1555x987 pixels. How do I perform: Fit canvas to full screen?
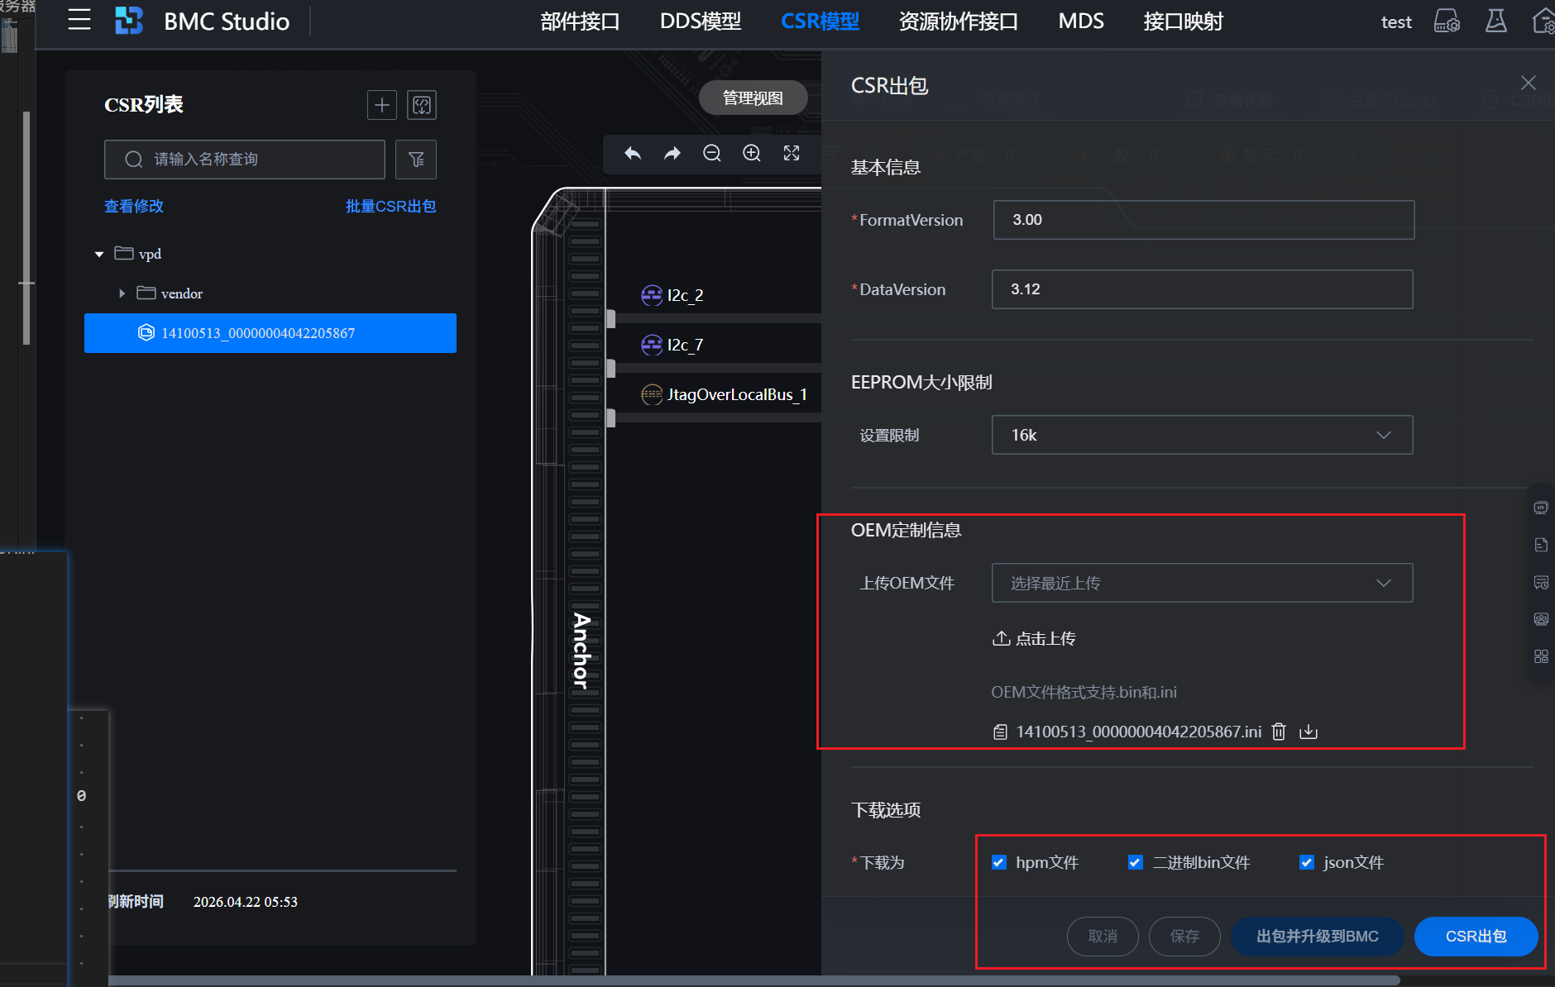(x=792, y=153)
